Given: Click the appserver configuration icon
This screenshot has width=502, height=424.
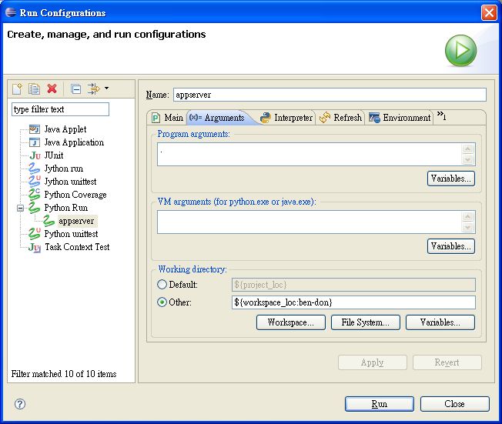Looking at the screenshot, I should coord(49,221).
